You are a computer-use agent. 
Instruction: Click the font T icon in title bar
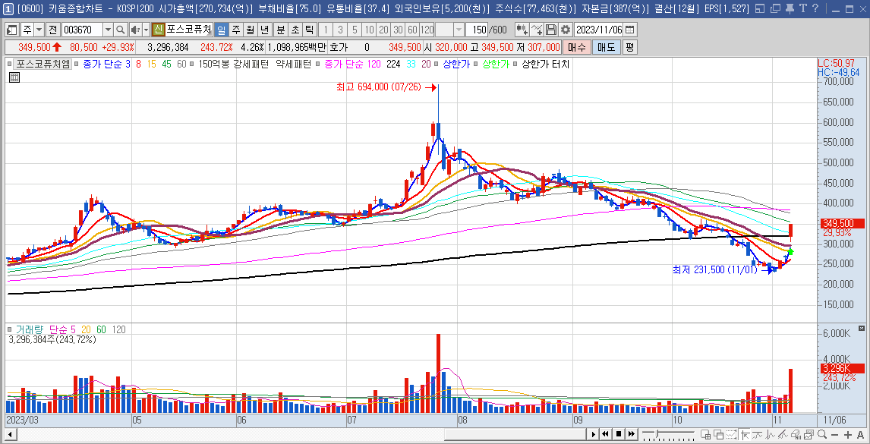pyautogui.click(x=803, y=8)
